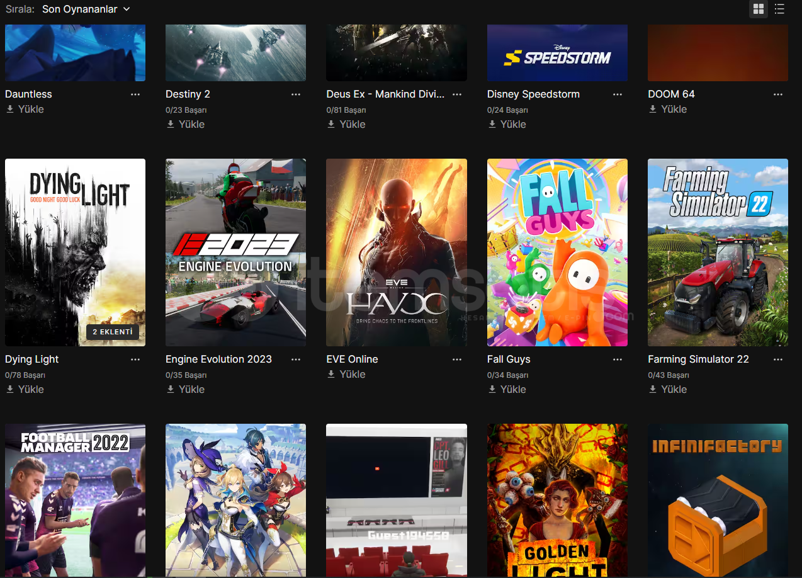The width and height of the screenshot is (802, 578).
Task: Click the 2 EKLENTİ badge on Dying Light
Action: click(113, 332)
